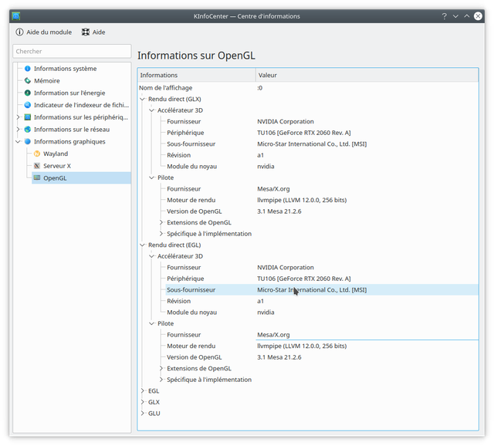Image resolution: width=494 pixels, height=446 pixels.
Task: Click 'Mesa/X.org' value under EGL Pilote
Action: pyautogui.click(x=273, y=335)
